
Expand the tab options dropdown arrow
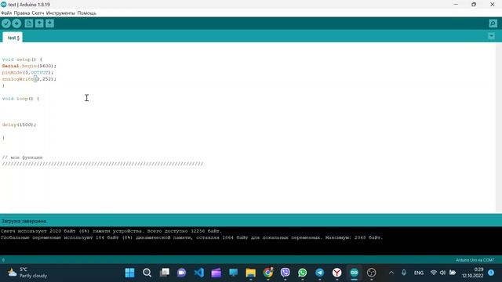491,36
